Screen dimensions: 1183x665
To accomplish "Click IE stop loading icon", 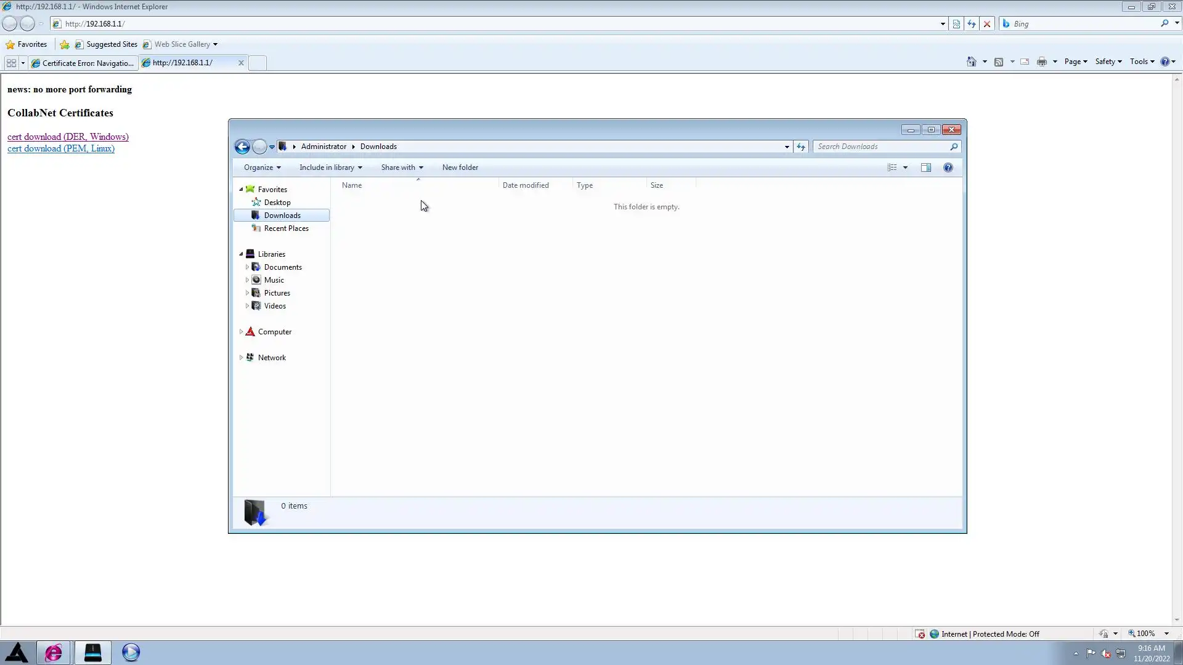I will pyautogui.click(x=987, y=24).
